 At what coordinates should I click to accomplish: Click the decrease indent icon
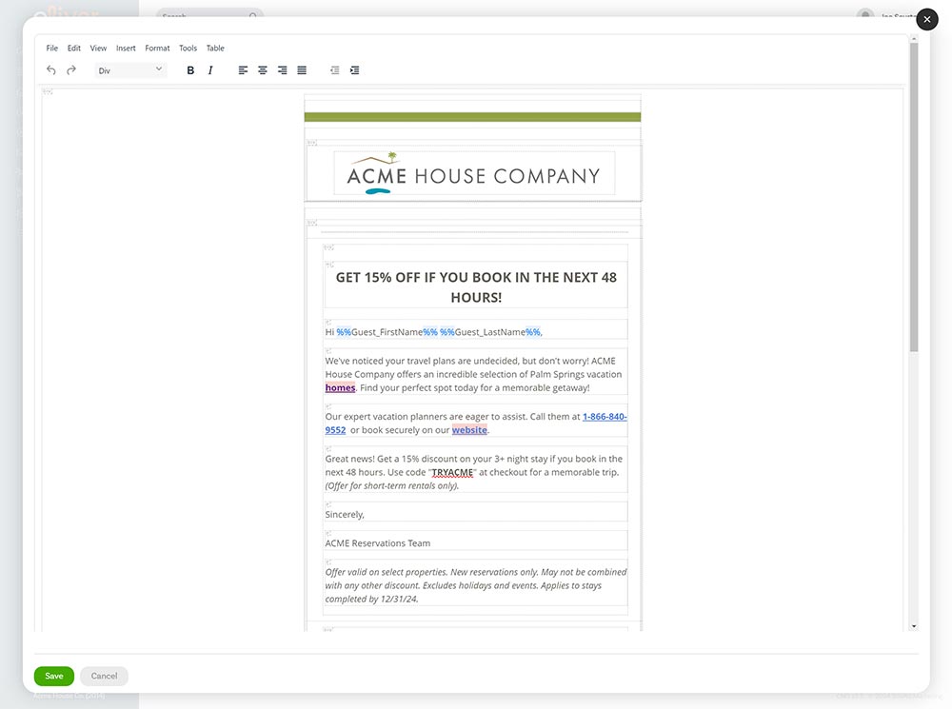(x=334, y=69)
